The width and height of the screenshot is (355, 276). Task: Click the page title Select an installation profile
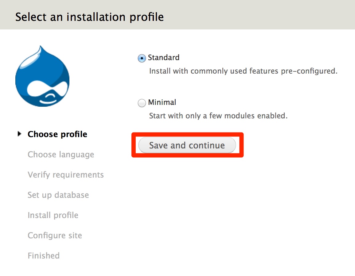(90, 17)
